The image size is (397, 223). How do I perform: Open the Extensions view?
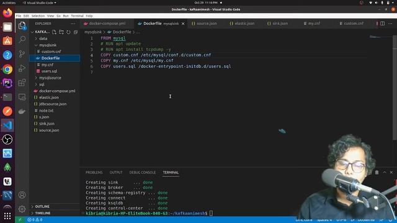(x=22, y=82)
